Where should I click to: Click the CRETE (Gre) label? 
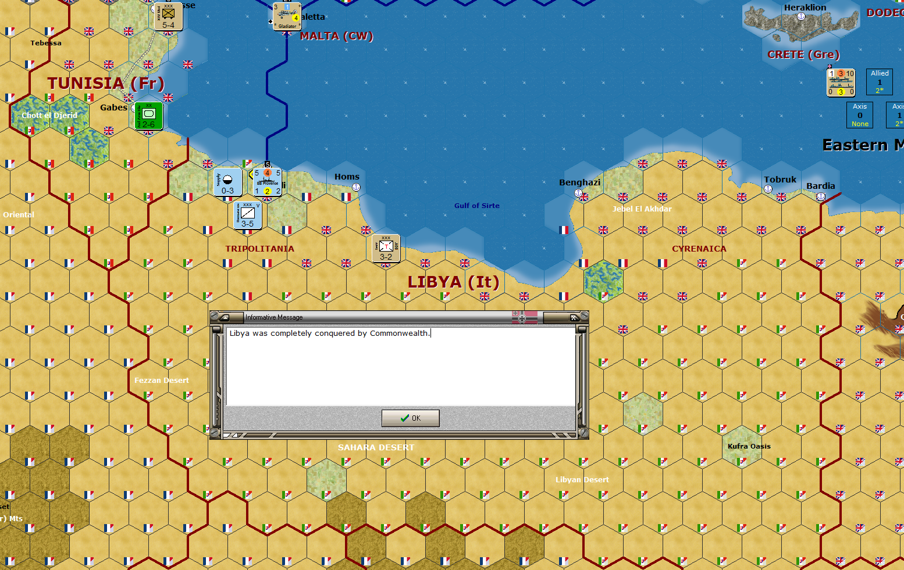pos(803,55)
